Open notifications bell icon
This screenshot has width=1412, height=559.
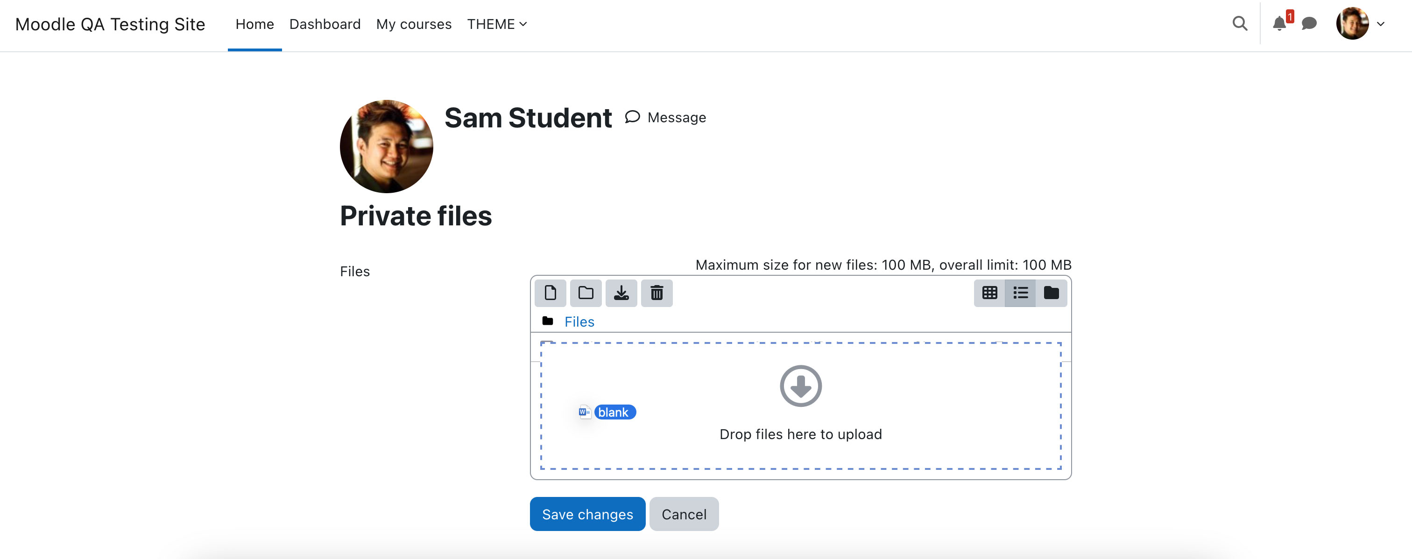(1279, 23)
